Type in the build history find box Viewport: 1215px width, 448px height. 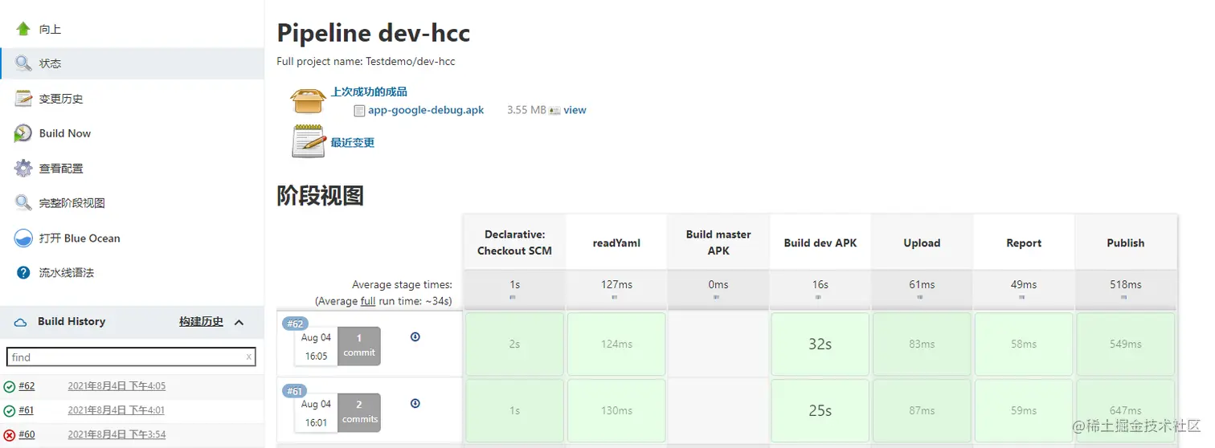point(125,357)
